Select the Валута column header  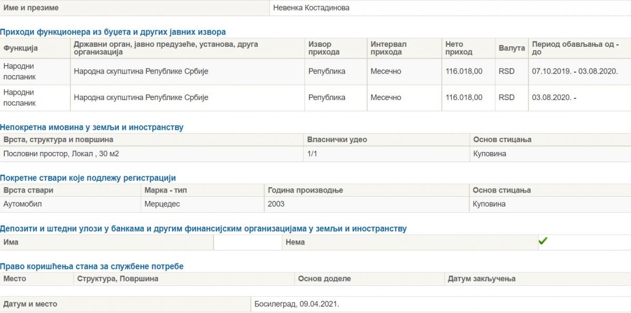[x=512, y=48]
